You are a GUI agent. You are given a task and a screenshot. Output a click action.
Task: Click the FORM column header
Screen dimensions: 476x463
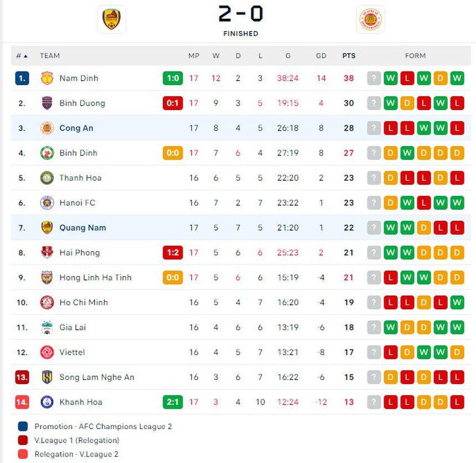415,56
